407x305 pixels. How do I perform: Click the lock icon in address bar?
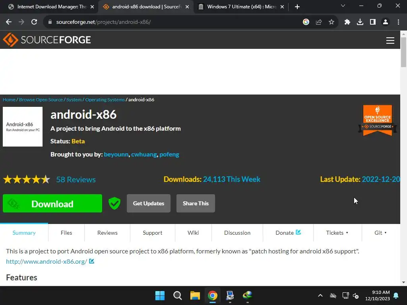50,22
